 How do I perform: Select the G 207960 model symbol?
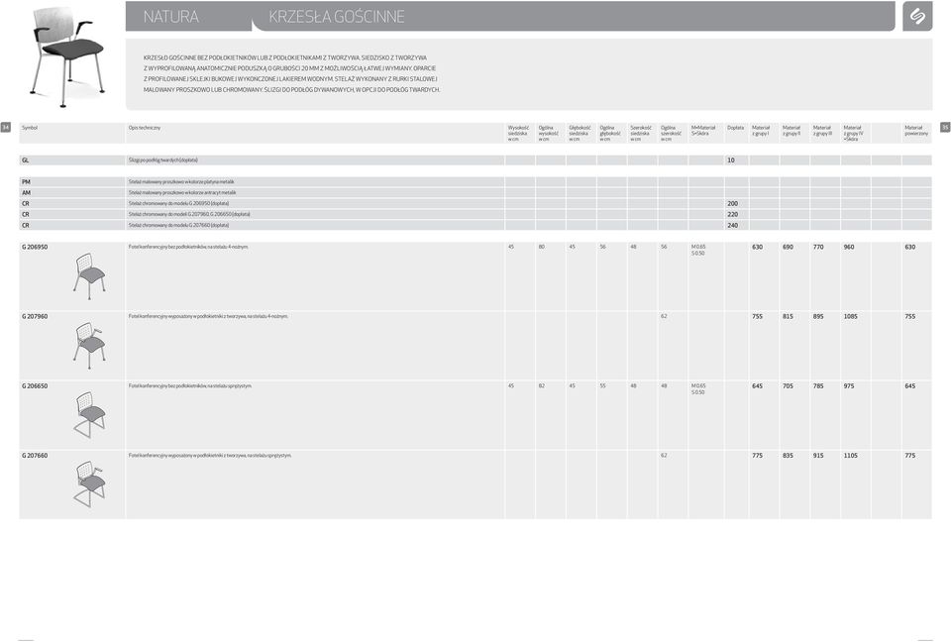coord(35,317)
